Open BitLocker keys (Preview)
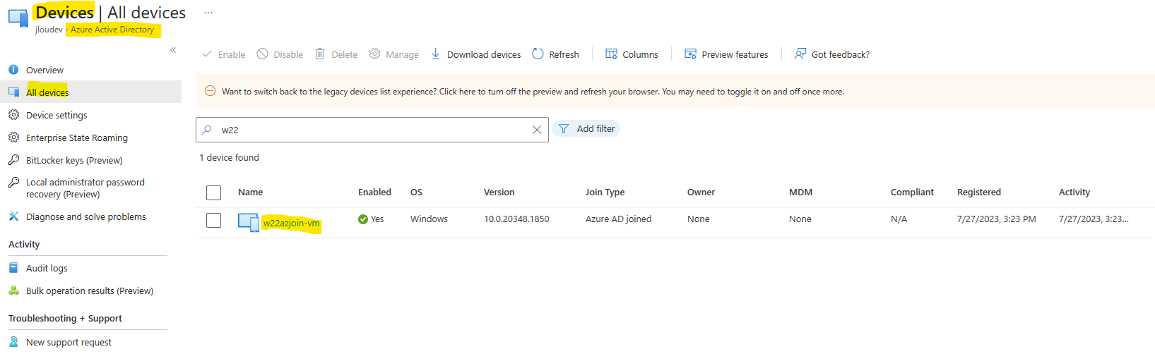 pos(74,160)
